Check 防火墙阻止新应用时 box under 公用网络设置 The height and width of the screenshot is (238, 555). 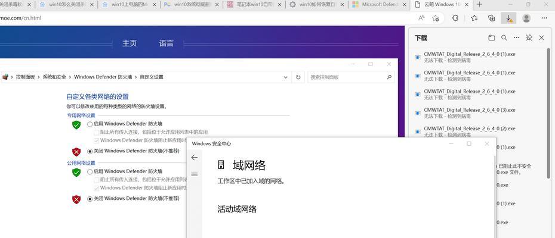pyautogui.click(x=96, y=188)
